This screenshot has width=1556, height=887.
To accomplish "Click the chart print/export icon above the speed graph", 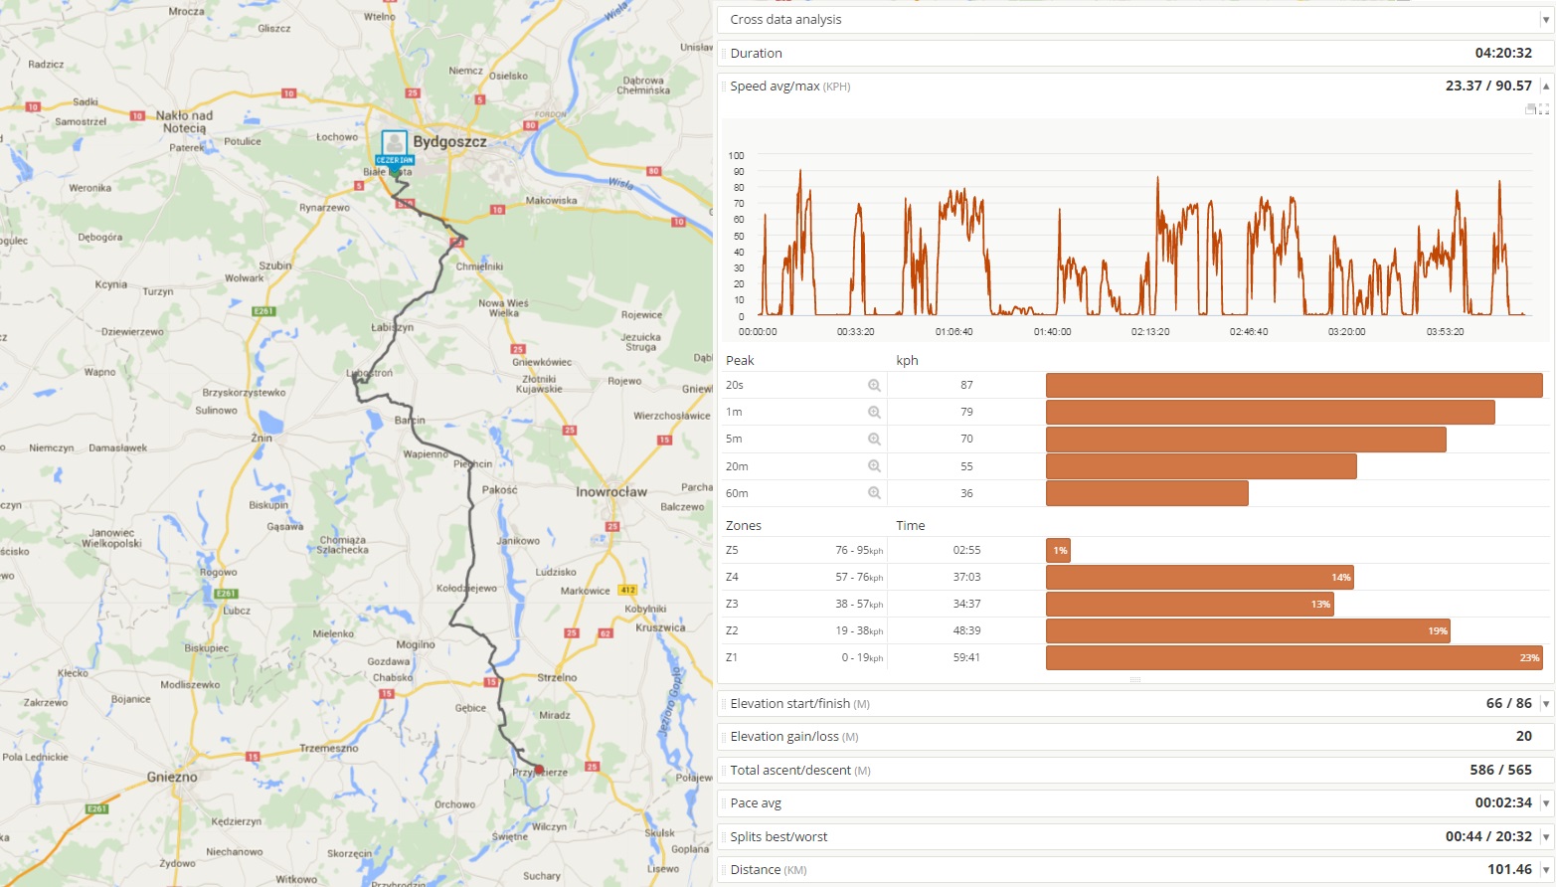I will pyautogui.click(x=1531, y=109).
